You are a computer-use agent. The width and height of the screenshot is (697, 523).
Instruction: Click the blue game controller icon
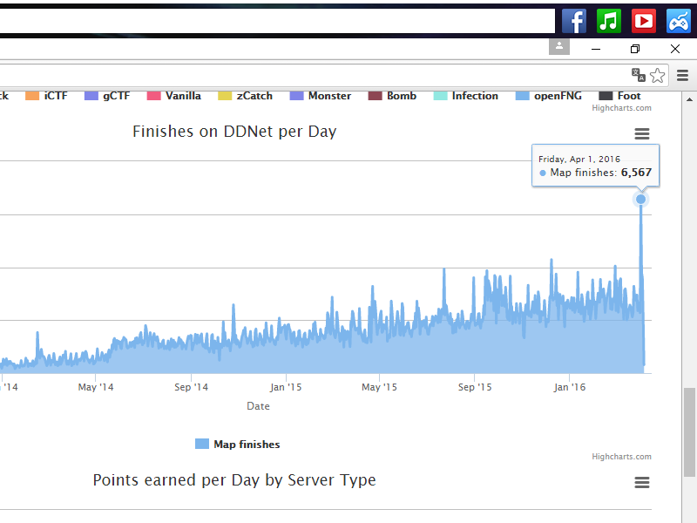pos(679,20)
